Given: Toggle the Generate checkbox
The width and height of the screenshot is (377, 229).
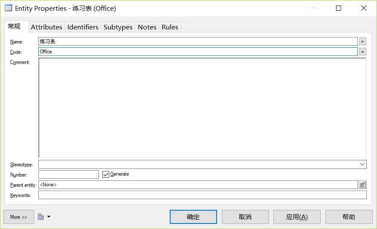Looking at the screenshot, I should click(x=105, y=174).
